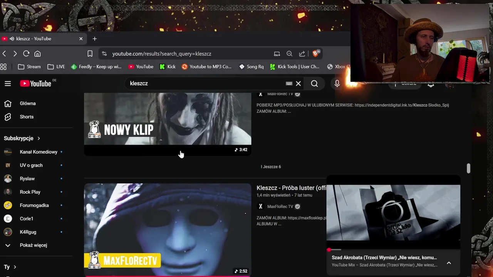Image resolution: width=493 pixels, height=277 pixels.
Task: Open the apps grid in the bookmarks bar
Action: pyautogui.click(x=3, y=67)
